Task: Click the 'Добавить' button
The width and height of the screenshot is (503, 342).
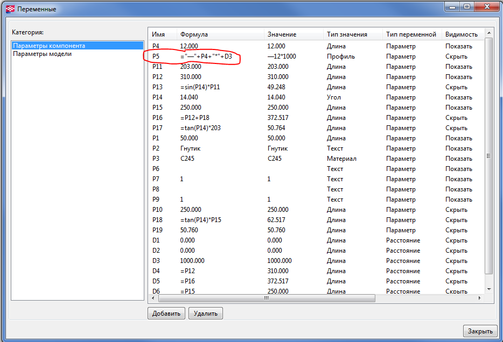Action: [x=166, y=313]
